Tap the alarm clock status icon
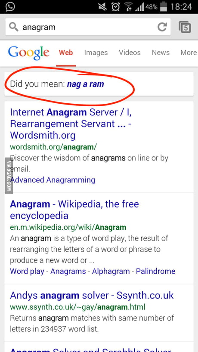 116,7
